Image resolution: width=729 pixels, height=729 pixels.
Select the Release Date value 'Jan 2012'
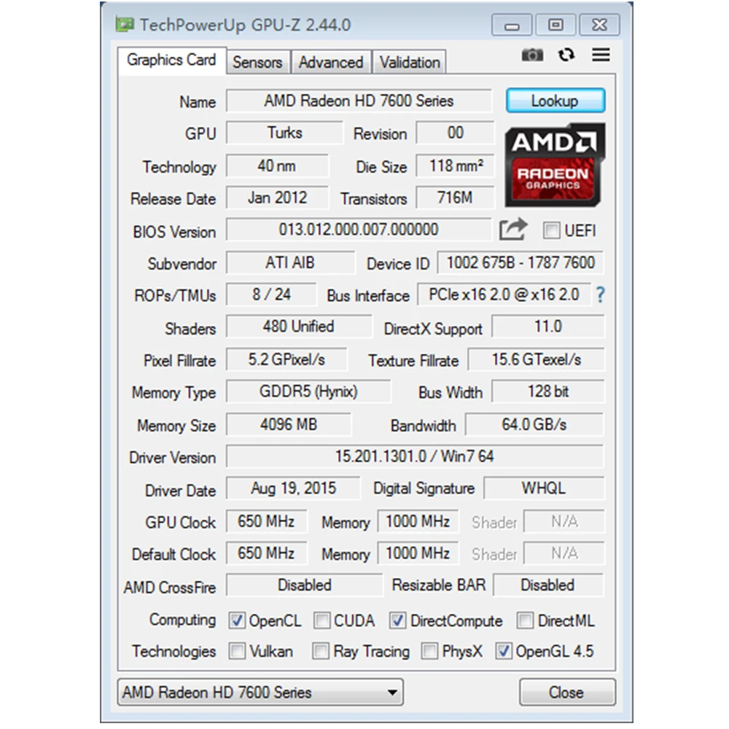[x=277, y=198]
